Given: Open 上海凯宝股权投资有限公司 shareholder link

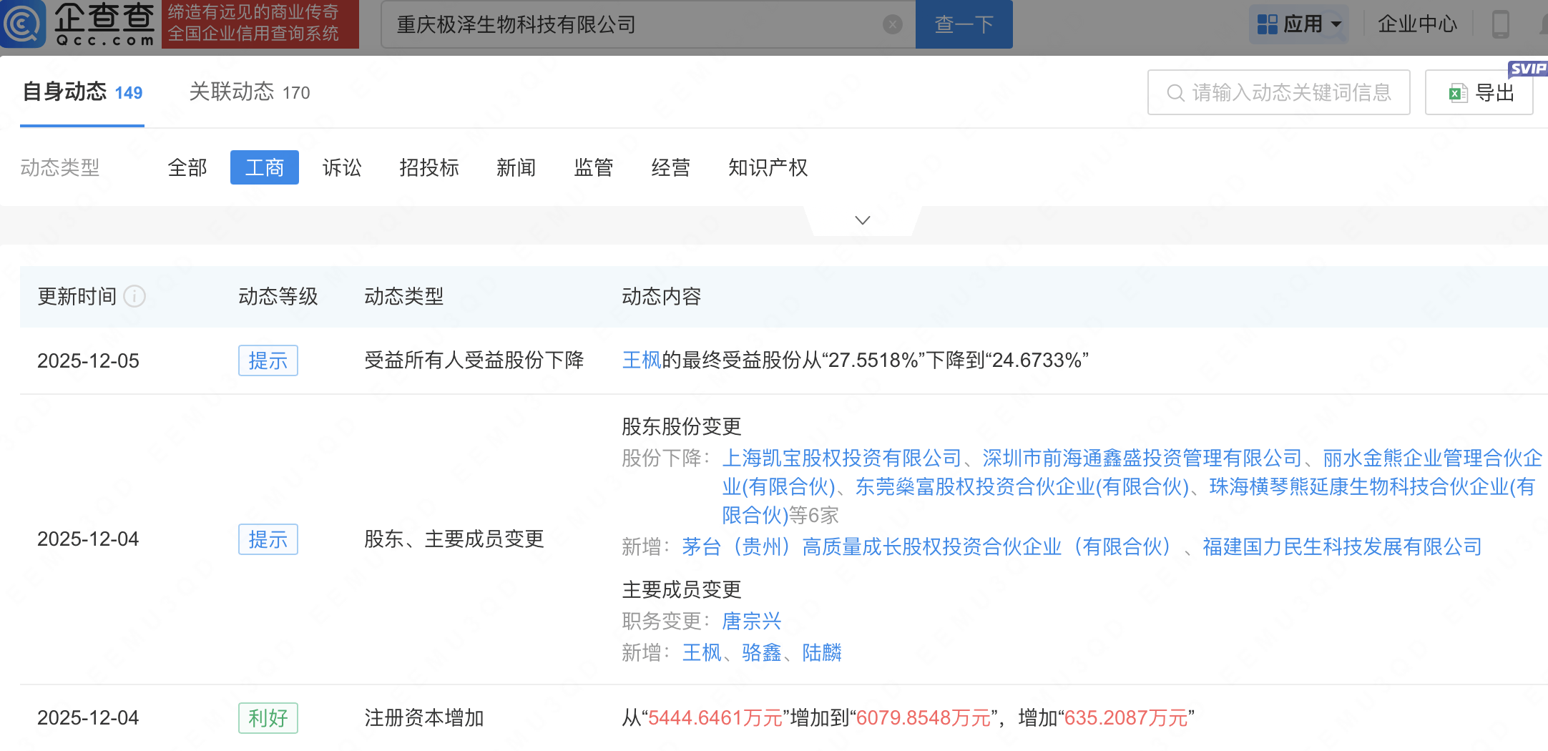Looking at the screenshot, I should (x=841, y=458).
